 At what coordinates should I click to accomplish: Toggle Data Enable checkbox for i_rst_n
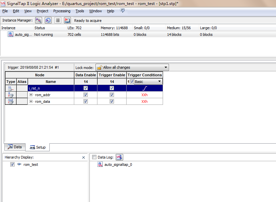[x=85, y=88]
